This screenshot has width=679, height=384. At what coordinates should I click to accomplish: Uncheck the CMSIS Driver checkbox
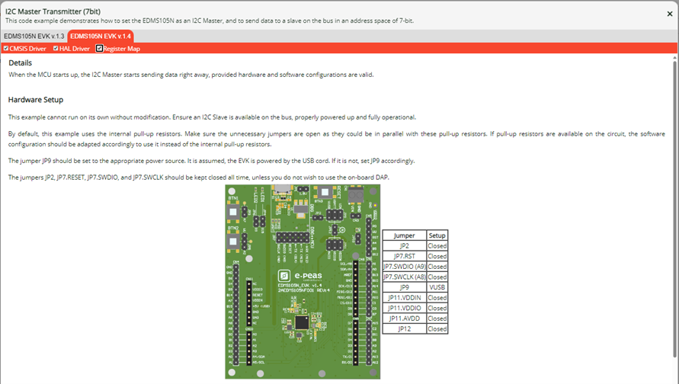coord(6,49)
